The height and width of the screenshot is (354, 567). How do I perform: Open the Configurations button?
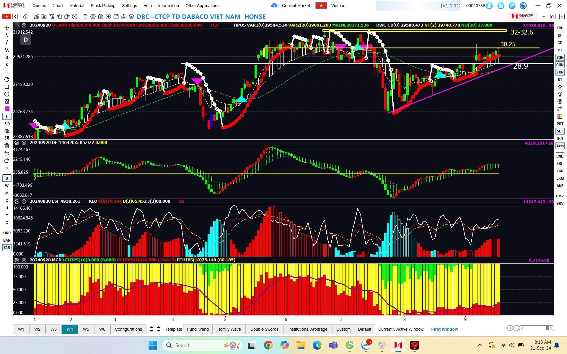tap(128, 329)
